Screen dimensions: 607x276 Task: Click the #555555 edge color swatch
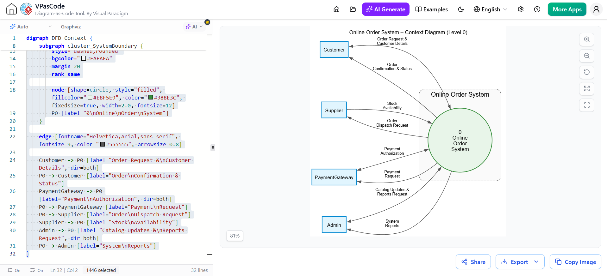pos(103,144)
